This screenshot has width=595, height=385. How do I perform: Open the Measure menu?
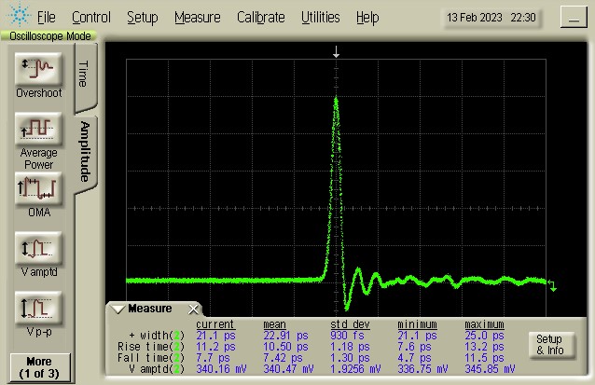(x=197, y=18)
